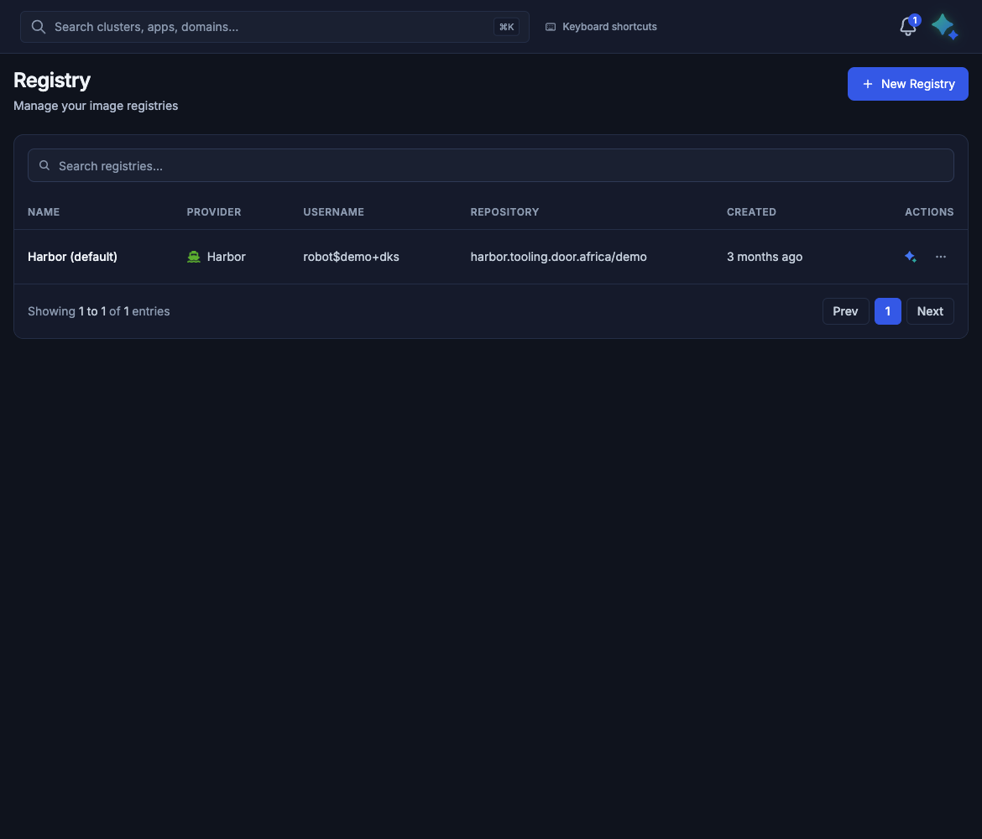Sort by the USERNAME column header
The width and height of the screenshot is (982, 839).
point(333,211)
